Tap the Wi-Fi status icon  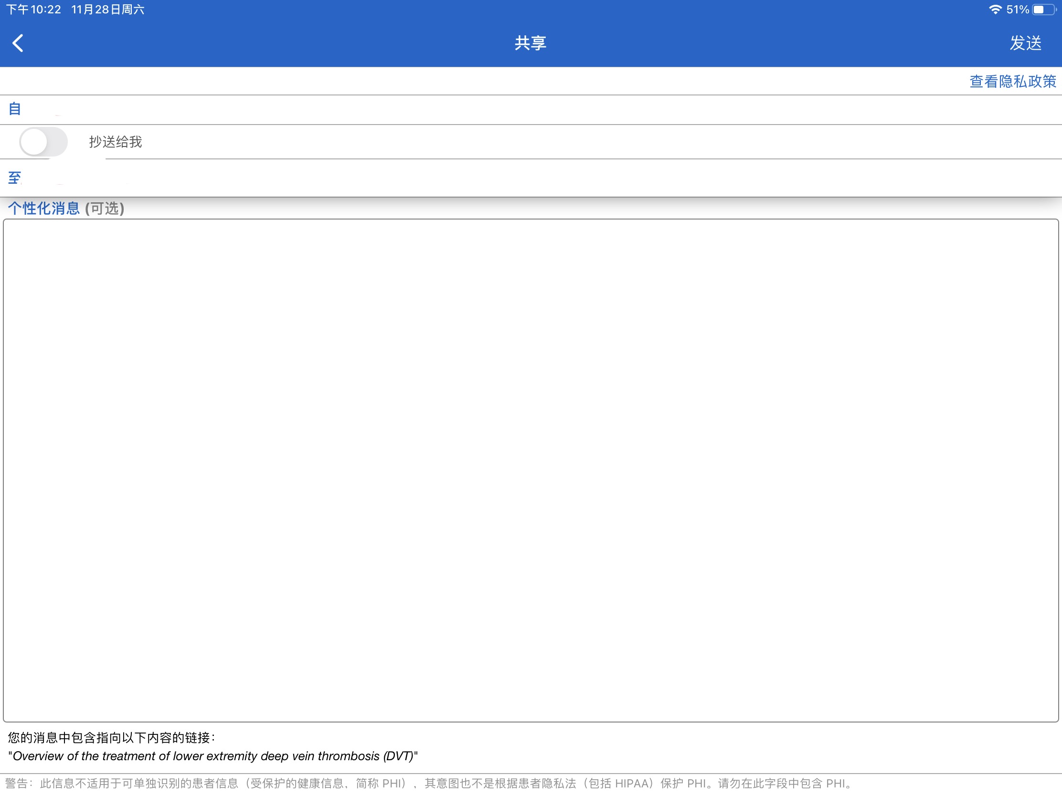pyautogui.click(x=995, y=10)
